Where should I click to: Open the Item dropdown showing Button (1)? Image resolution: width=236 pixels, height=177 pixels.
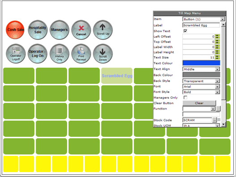pyautogui.click(x=204, y=19)
